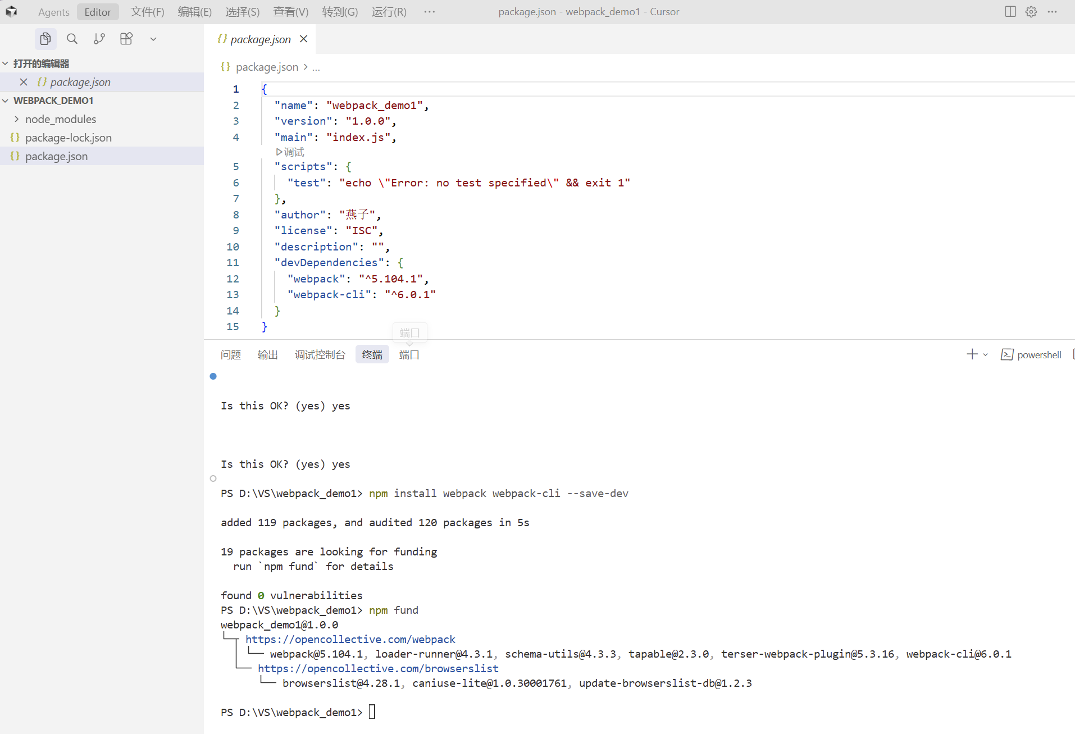Image resolution: width=1075 pixels, height=734 pixels.
Task: Close the package.json editor tab
Action: [304, 39]
